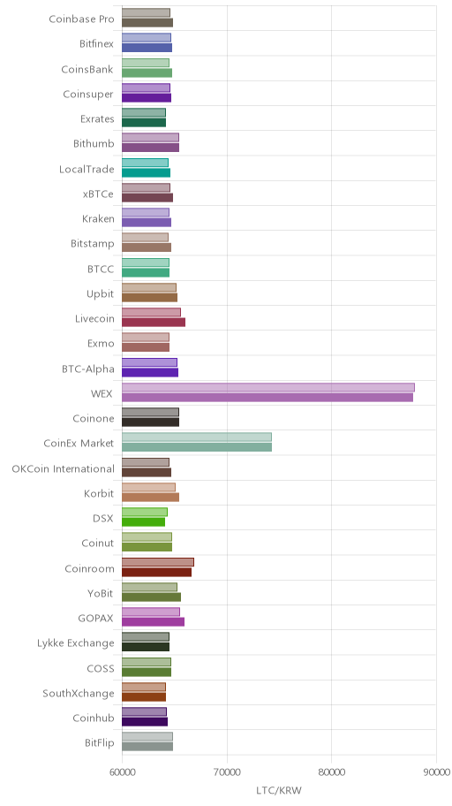Select the BTC-Alpha violet bar

(150, 368)
